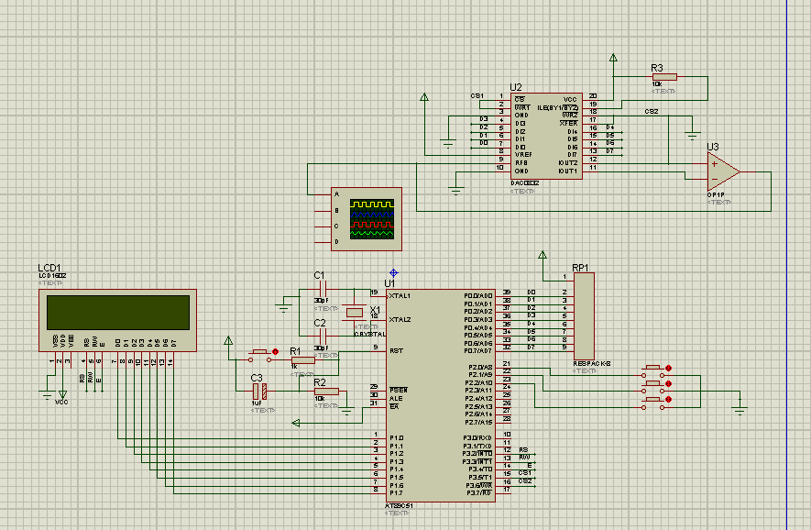Select the power arrow terminal above R3

(x=613, y=58)
